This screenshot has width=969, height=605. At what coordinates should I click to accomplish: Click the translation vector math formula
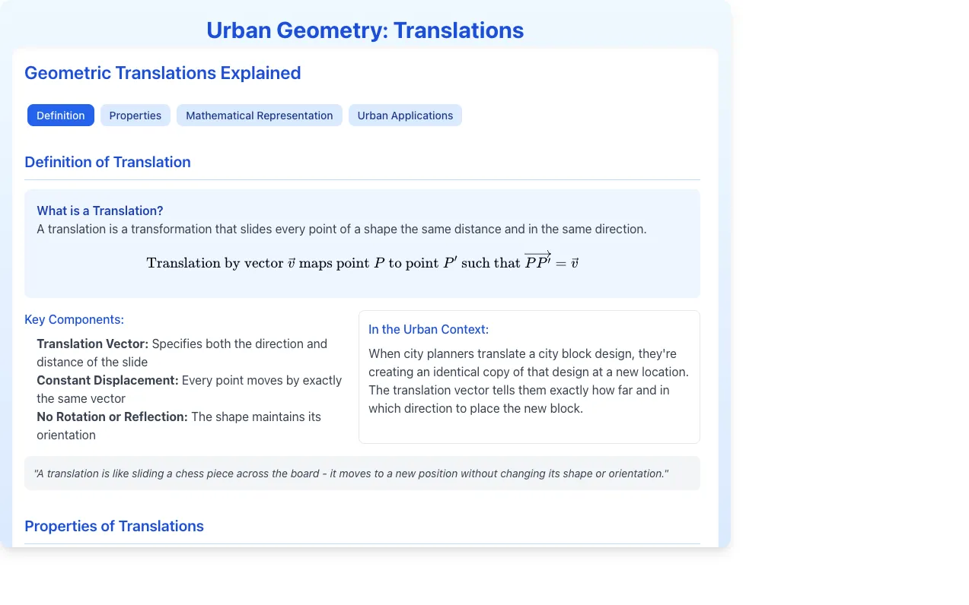coord(362,261)
